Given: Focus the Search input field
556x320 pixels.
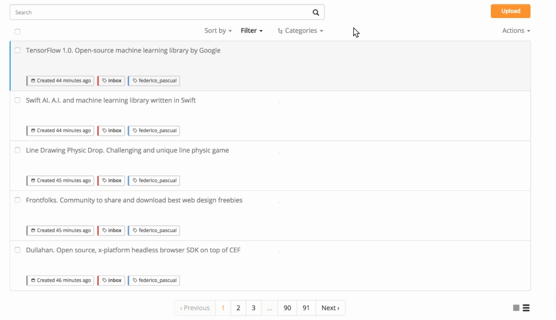Looking at the screenshot, I should tap(160, 12).
